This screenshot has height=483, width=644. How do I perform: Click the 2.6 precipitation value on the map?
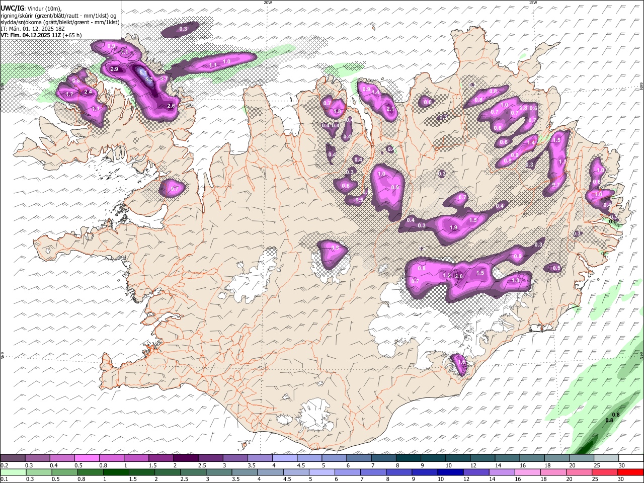171,106
